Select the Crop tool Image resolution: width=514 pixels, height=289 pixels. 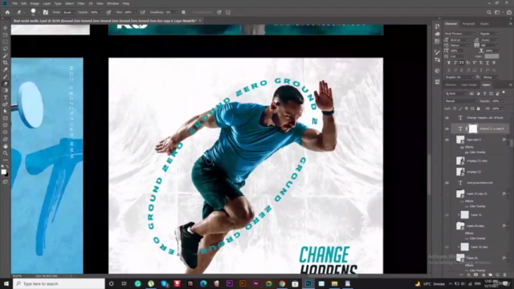(x=6, y=63)
